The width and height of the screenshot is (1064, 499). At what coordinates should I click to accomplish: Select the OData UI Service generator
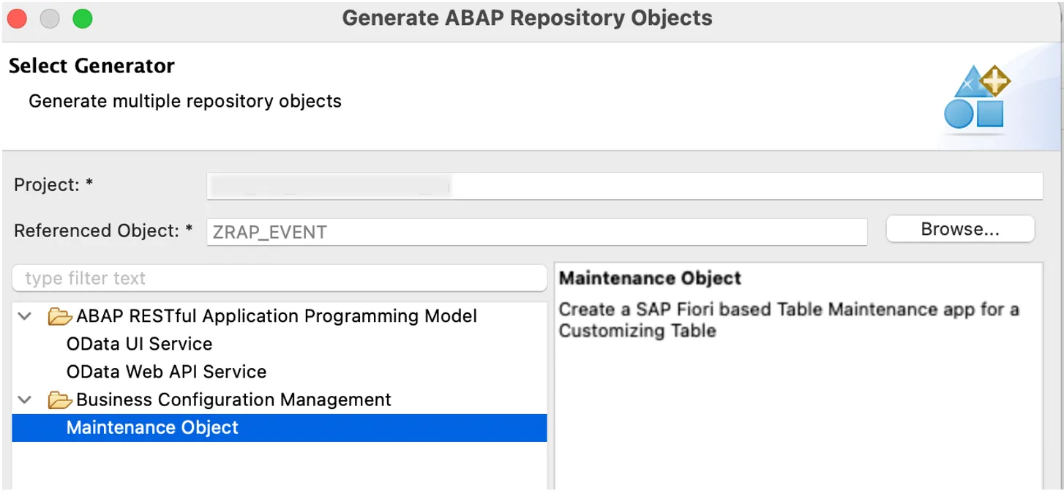click(139, 344)
